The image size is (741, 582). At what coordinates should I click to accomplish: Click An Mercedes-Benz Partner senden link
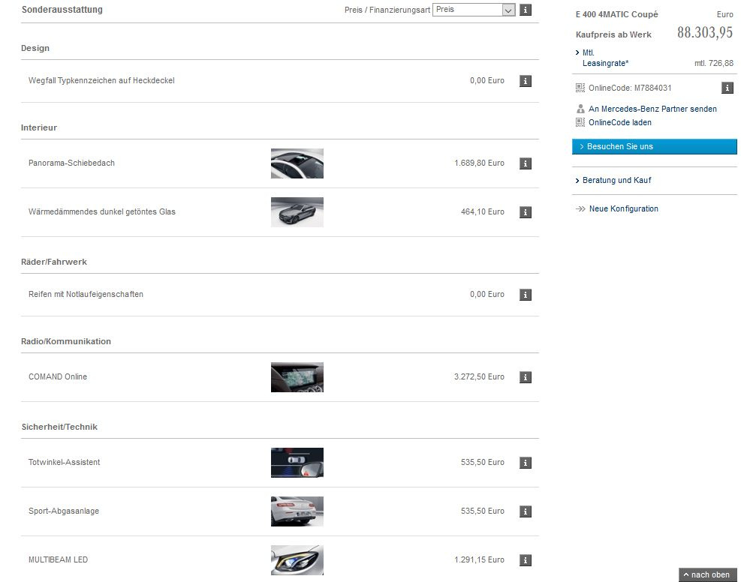pos(652,109)
